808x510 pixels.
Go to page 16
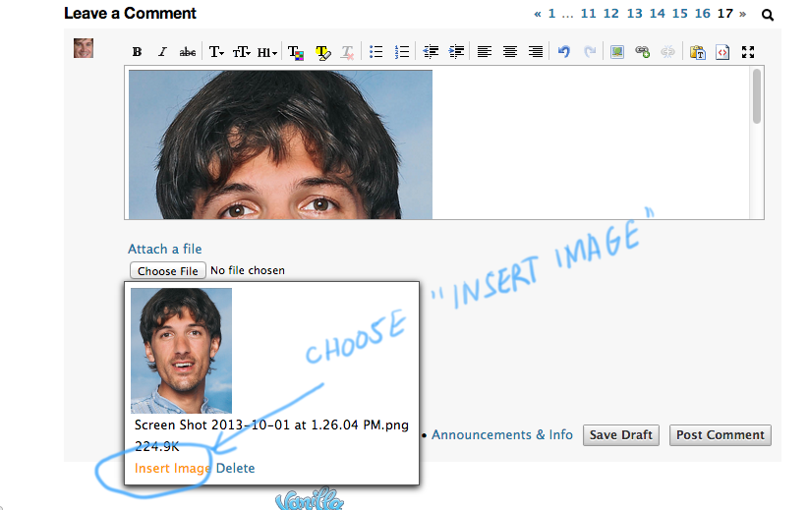point(703,14)
